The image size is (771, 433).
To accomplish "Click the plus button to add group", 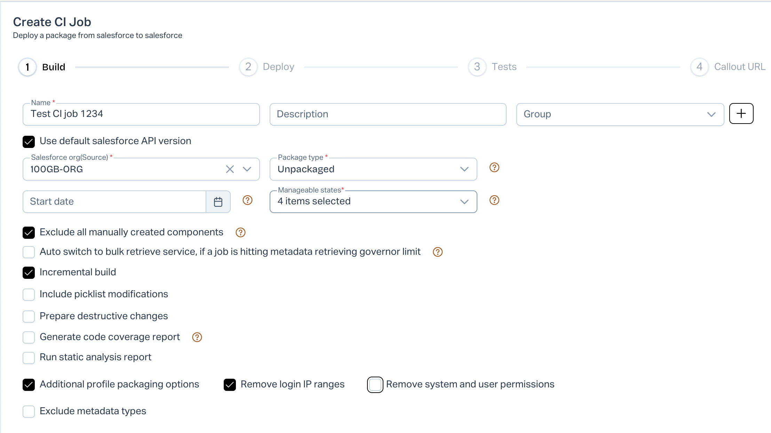I will pyautogui.click(x=741, y=113).
